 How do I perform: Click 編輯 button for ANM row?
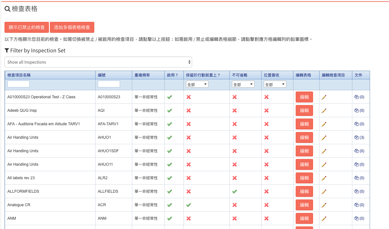pyautogui.click(x=304, y=218)
